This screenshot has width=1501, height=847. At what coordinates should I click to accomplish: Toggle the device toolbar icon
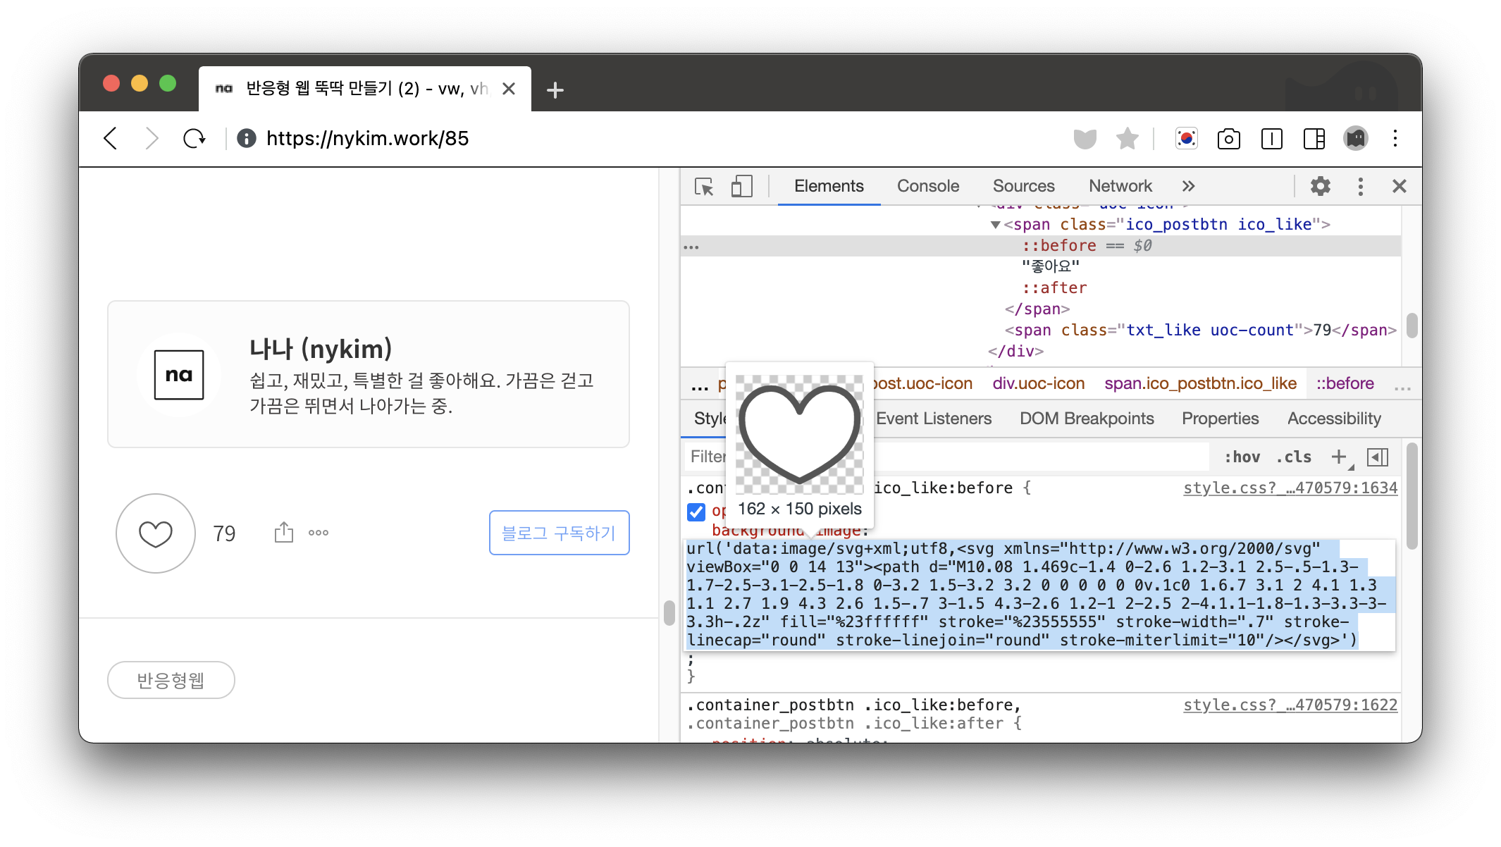[x=741, y=187]
